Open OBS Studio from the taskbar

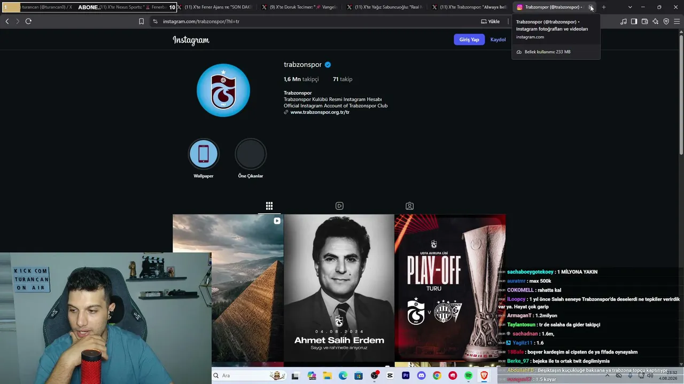[375, 376]
